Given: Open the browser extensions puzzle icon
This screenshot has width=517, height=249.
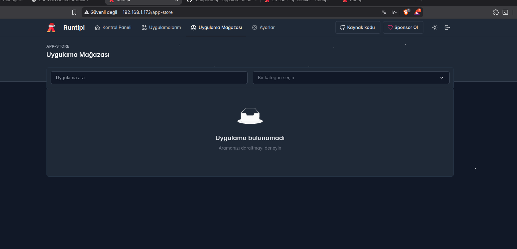Looking at the screenshot, I should coord(496,12).
